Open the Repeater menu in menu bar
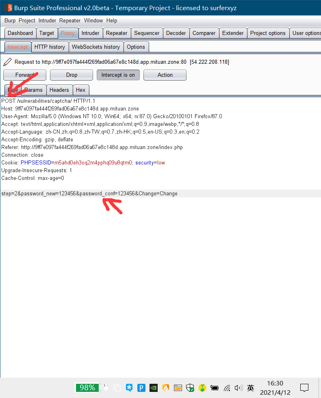Screen dimensions: 321x398 tap(70, 21)
